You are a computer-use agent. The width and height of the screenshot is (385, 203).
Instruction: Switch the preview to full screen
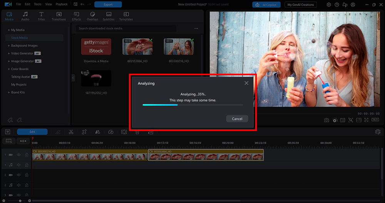tap(367, 120)
